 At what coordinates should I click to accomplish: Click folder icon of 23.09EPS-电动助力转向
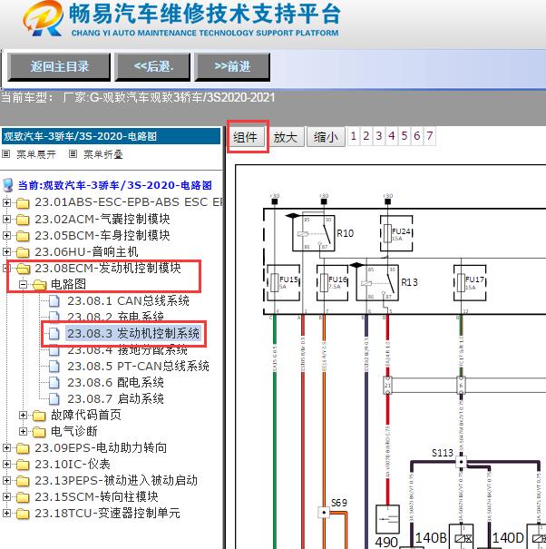click(x=23, y=448)
